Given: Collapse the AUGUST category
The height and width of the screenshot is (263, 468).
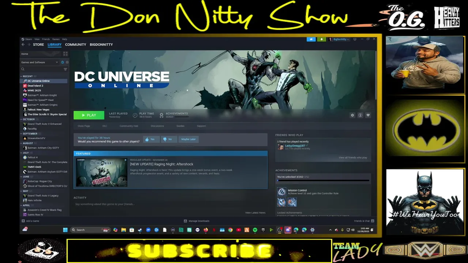Looking at the screenshot, I should [21, 143].
